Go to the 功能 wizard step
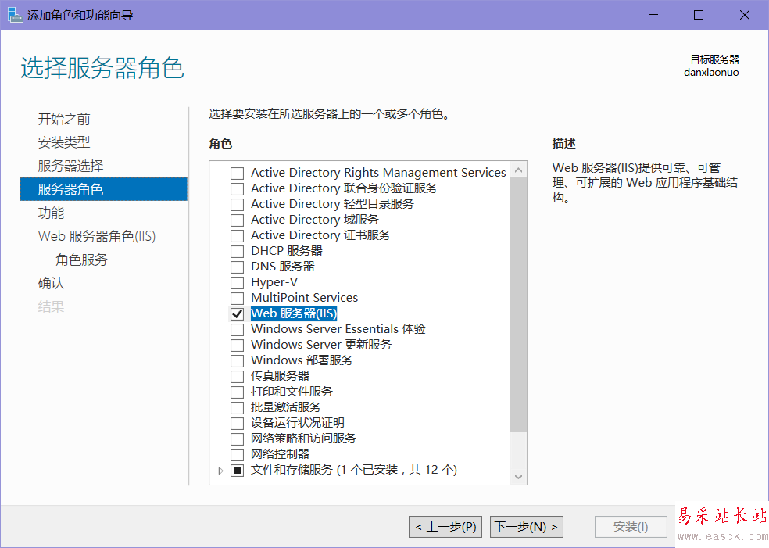 [x=51, y=213]
